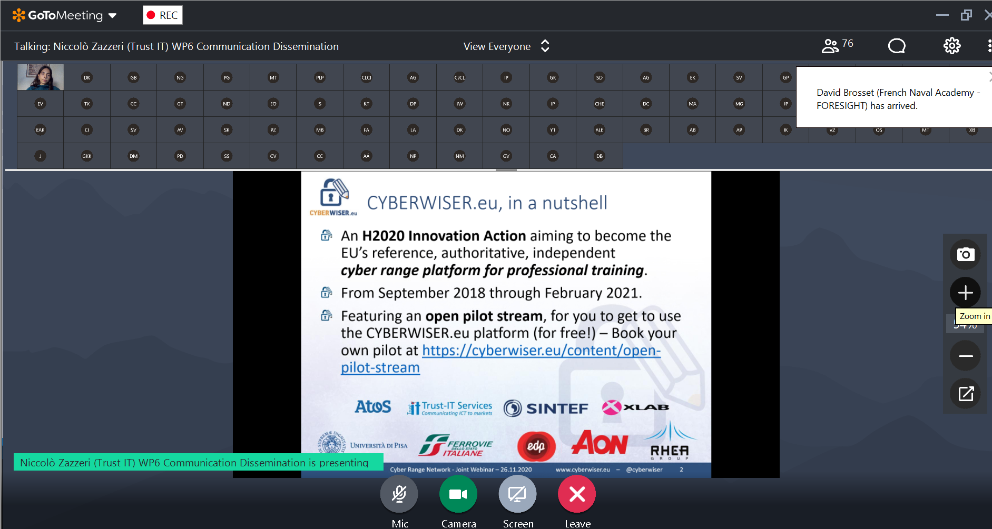Zoom out with the minus button
This screenshot has width=992, height=529.
click(965, 356)
